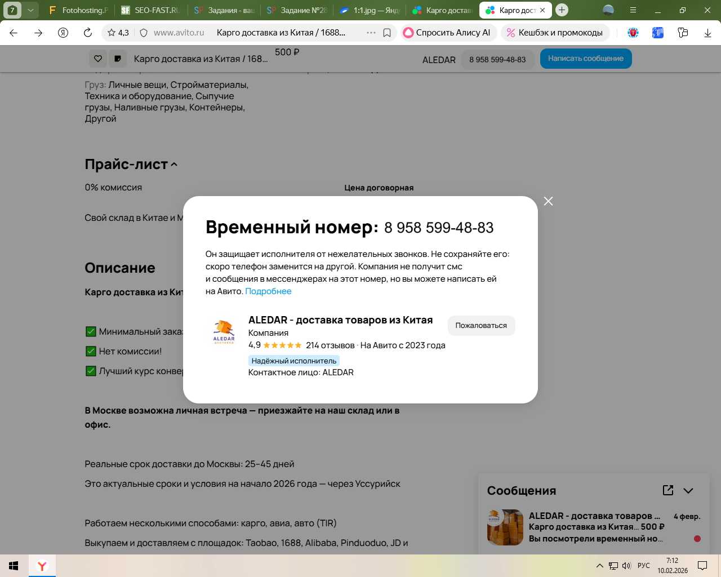Viewport: 721px width, 577px height.
Task: Collapse the Прайс-лист section
Action: point(174,165)
